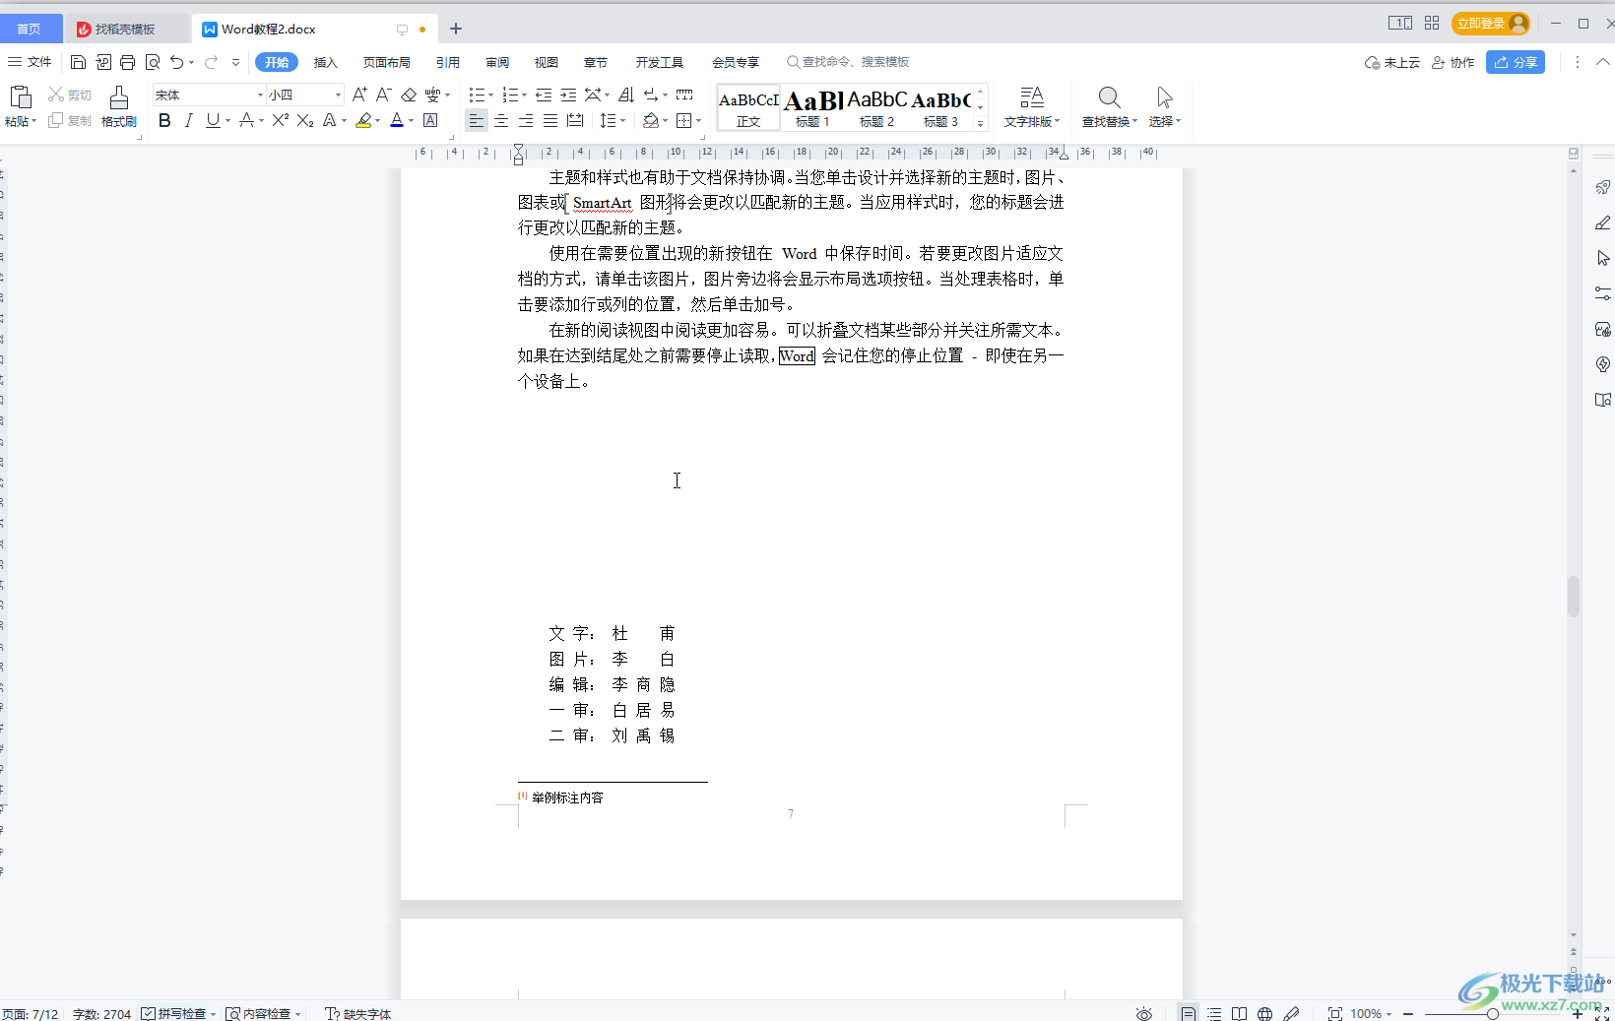This screenshot has width=1615, height=1021.
Task: Click 未上云 cloud status button
Action: [x=1391, y=62]
